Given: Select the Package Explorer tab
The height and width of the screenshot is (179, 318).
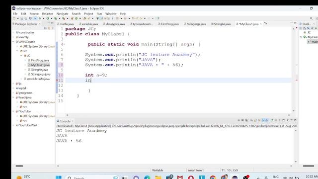Looking at the screenshot, I should [x=26, y=24].
